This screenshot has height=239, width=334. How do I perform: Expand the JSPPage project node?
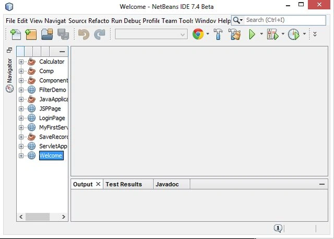tap(21, 109)
